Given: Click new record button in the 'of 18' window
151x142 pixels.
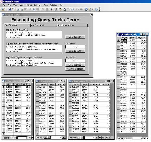Looking at the screenshot, I should pyautogui.click(x=103, y=138).
